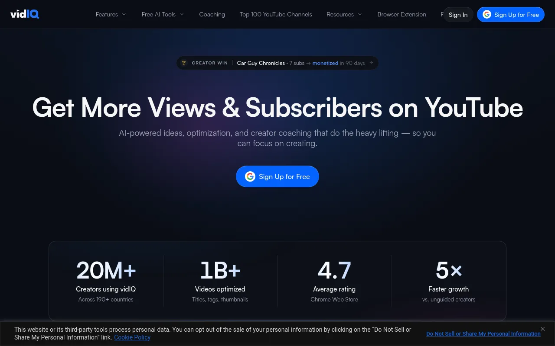Click Do Not Sell or Share My Personal Information
This screenshot has height=346, width=555.
(x=483, y=333)
